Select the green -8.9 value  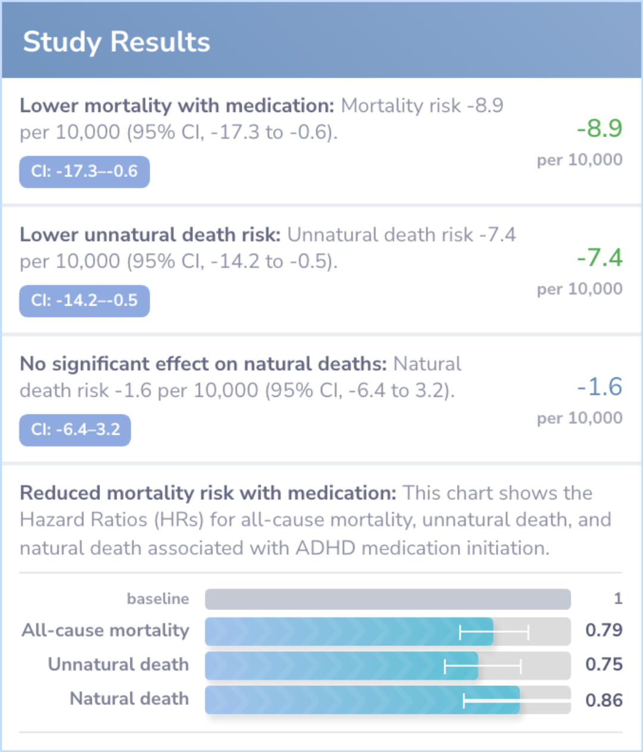coord(599,128)
